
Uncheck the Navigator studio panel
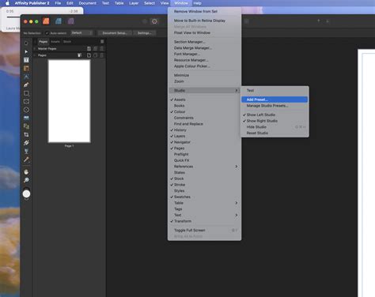(x=182, y=142)
